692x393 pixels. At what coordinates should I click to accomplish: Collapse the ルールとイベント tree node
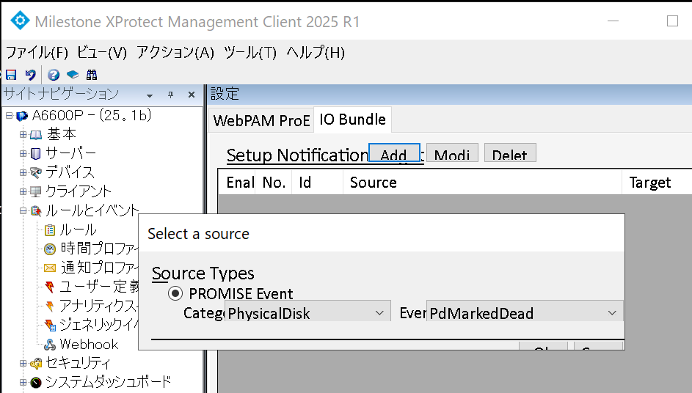click(23, 211)
